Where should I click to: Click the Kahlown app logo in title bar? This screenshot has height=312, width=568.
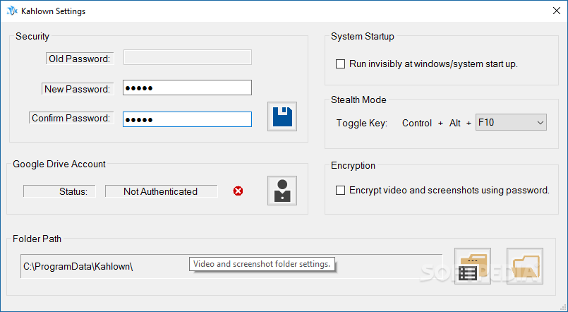[x=12, y=11]
